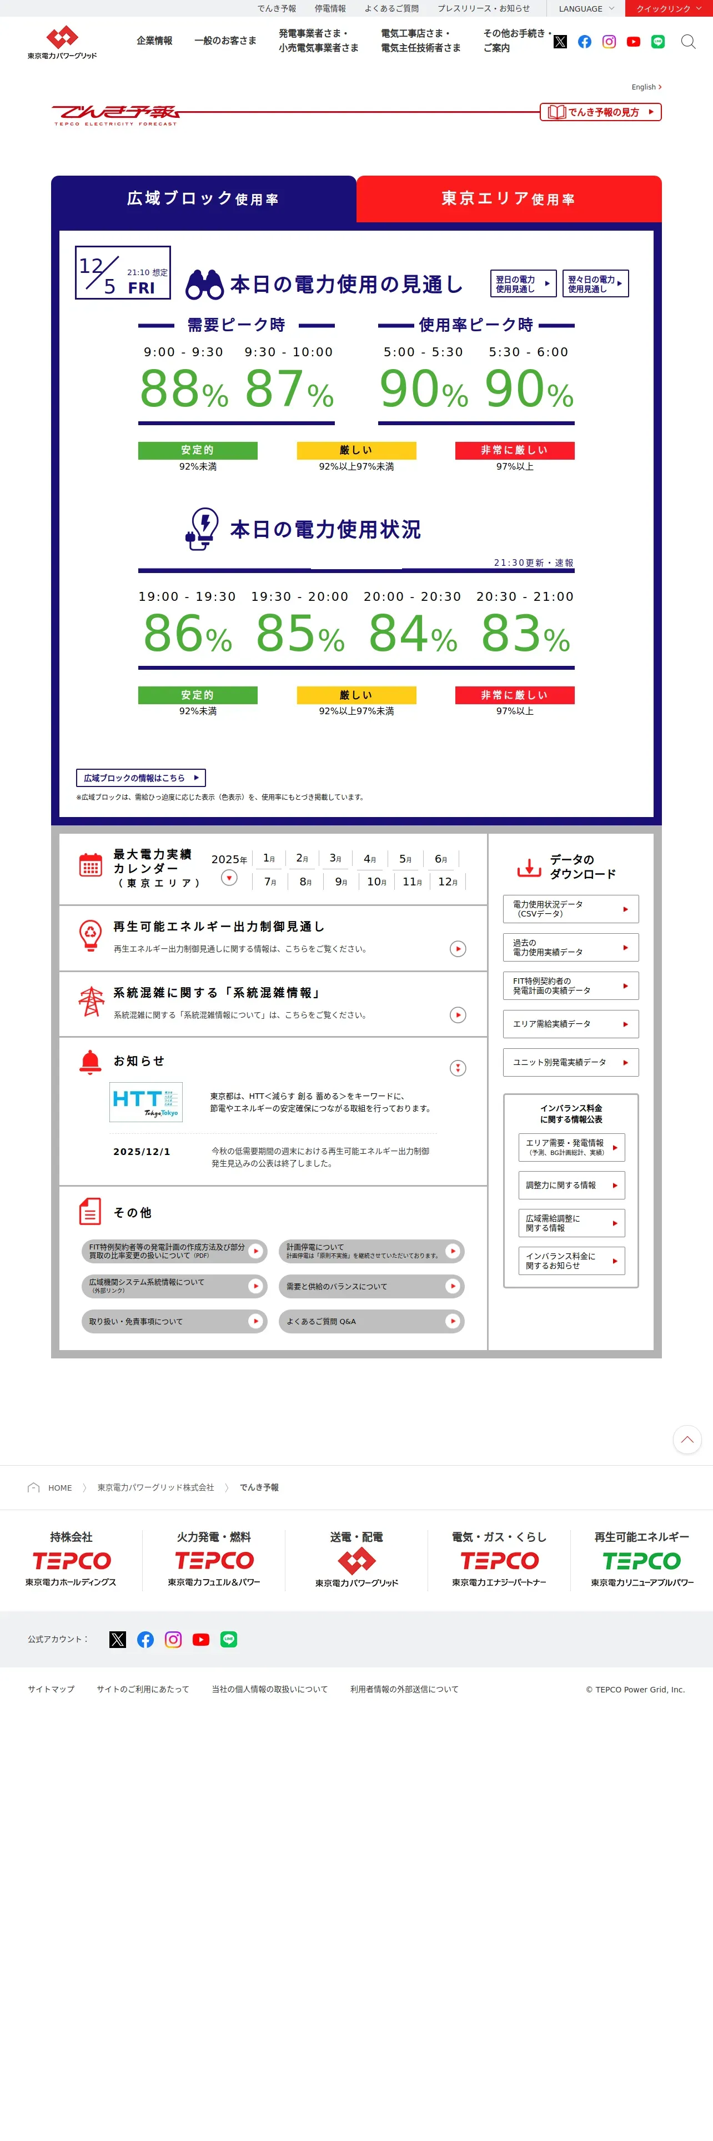Open the クイックリンク dropdown

click(x=669, y=8)
